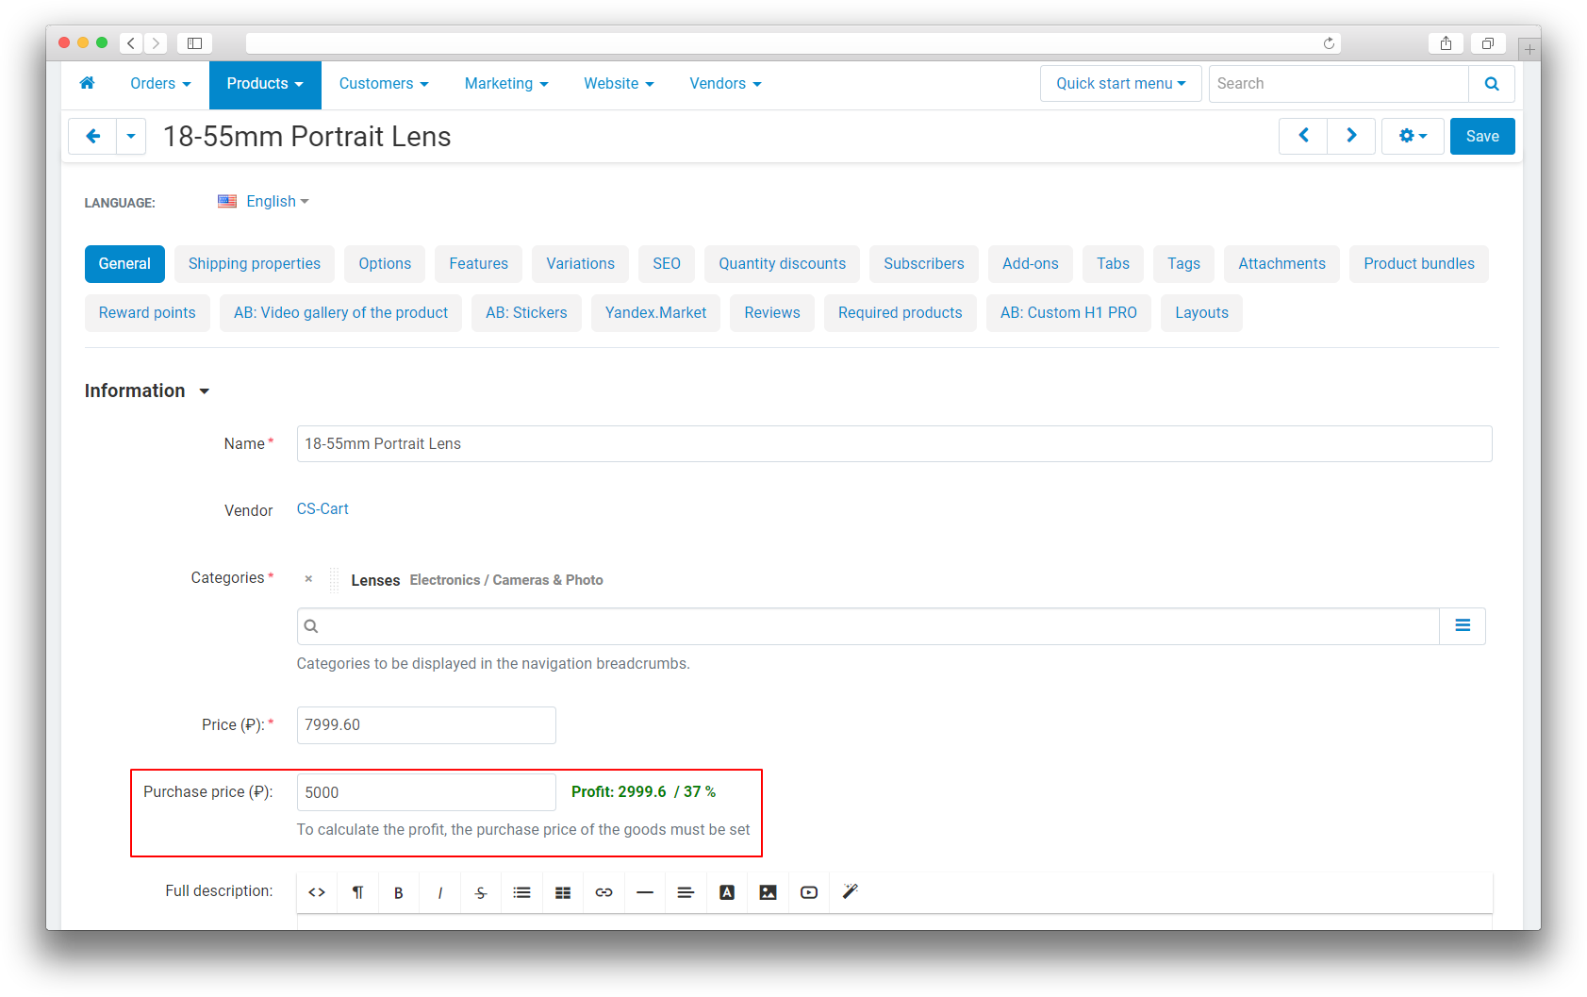The width and height of the screenshot is (1587, 997).
Task: Insert a link in the description editor
Action: tap(603, 892)
